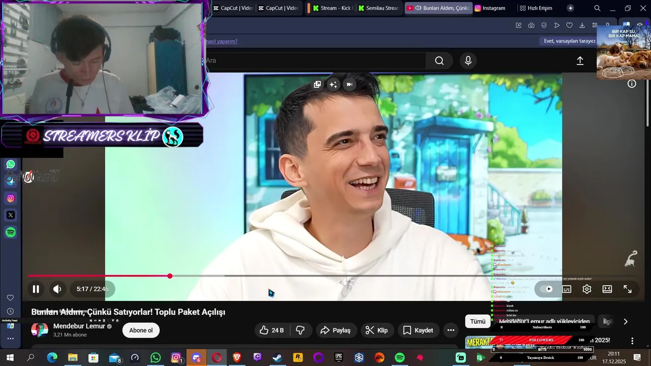Switch to first CapCut browser tab

[233, 8]
